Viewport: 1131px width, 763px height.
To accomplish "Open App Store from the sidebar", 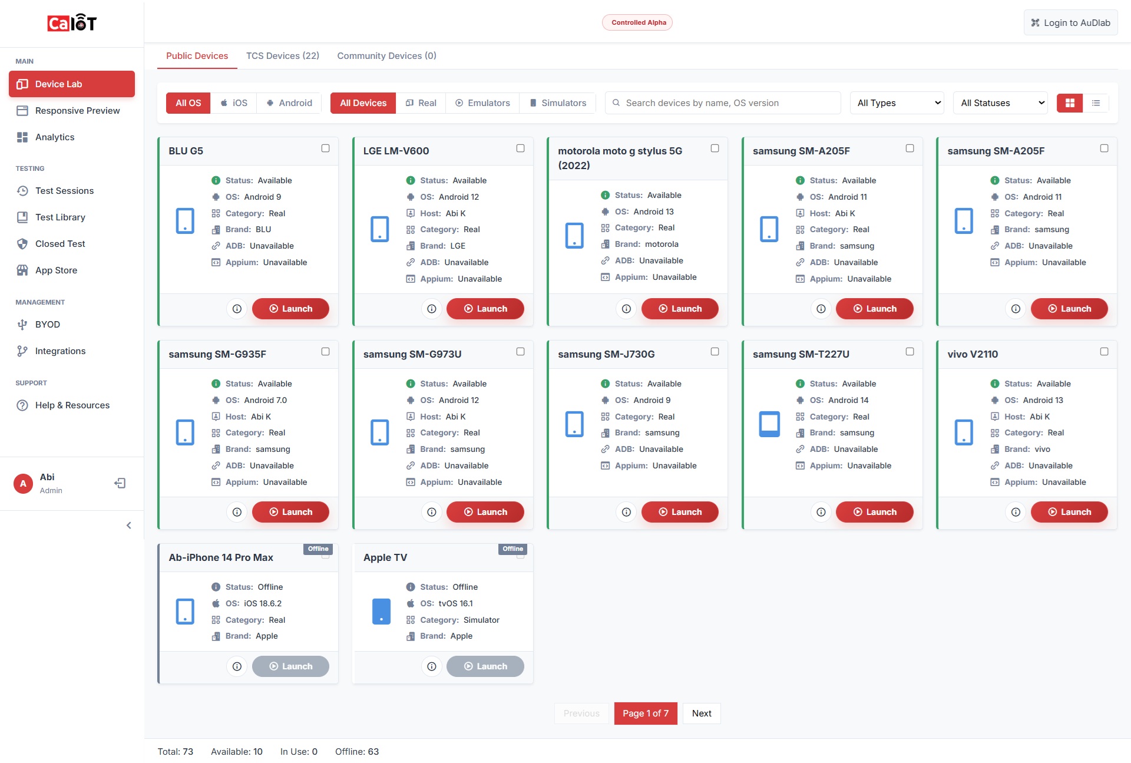I will pos(72,270).
